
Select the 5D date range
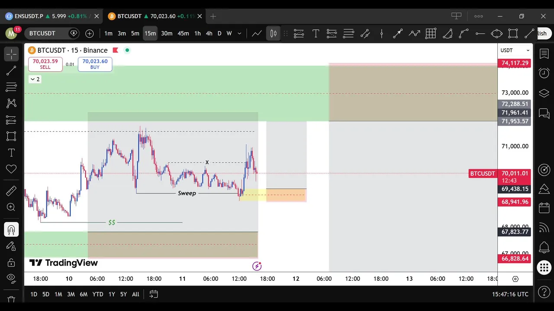coord(46,294)
